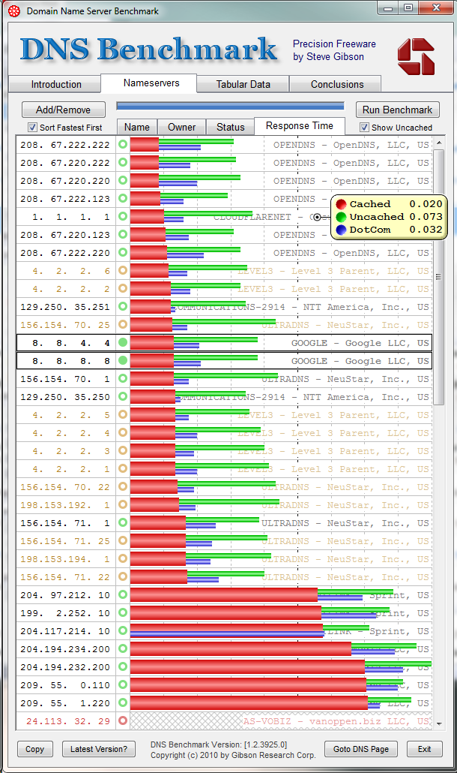The width and height of the screenshot is (457, 773).
Task: Select the 198.153.194.1 server row
Action: click(x=224, y=558)
